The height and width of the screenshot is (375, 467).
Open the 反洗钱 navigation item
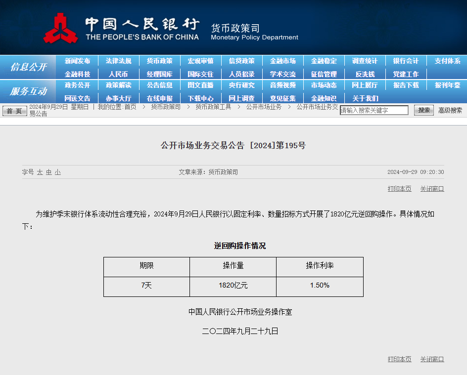click(x=365, y=74)
